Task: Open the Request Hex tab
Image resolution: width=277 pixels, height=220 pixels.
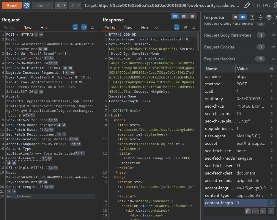Action: click(x=44, y=28)
